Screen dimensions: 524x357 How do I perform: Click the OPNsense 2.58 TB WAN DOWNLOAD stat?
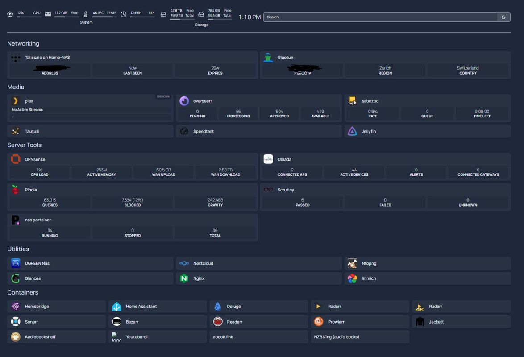point(225,172)
